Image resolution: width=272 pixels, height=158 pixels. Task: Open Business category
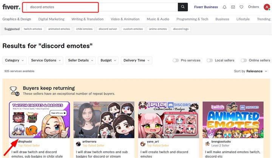(x=222, y=19)
